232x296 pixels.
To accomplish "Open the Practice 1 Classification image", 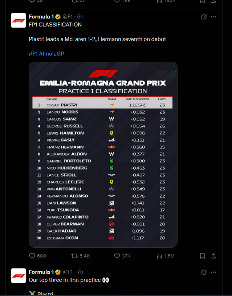I will [x=103, y=155].
